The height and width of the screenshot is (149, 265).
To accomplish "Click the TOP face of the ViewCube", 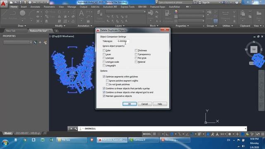I will pyautogui.click(x=254, y=50).
